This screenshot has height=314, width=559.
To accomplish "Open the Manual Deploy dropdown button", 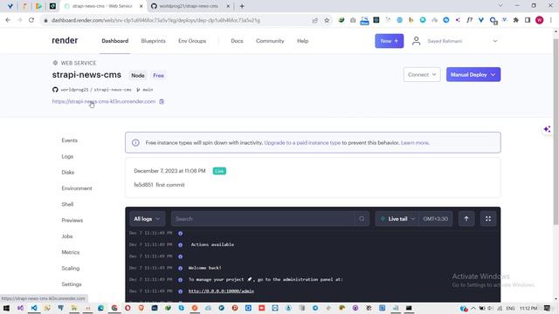I will (x=473, y=74).
